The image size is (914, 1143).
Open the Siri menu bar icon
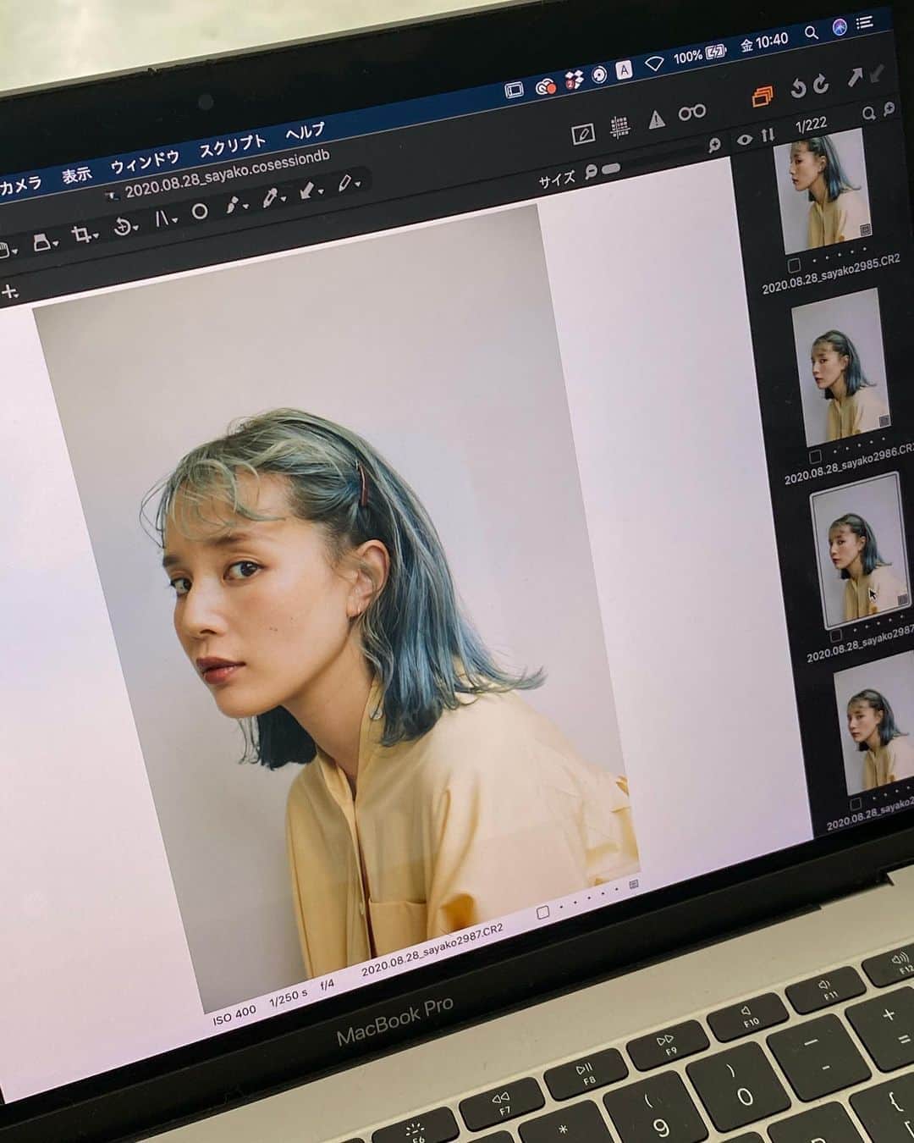tap(840, 27)
